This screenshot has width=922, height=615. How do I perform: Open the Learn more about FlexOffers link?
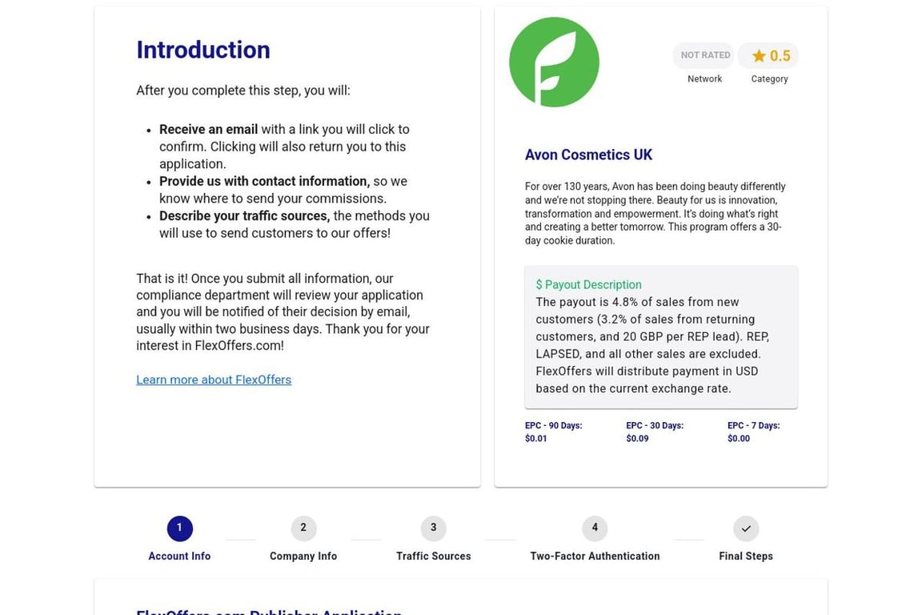214,380
